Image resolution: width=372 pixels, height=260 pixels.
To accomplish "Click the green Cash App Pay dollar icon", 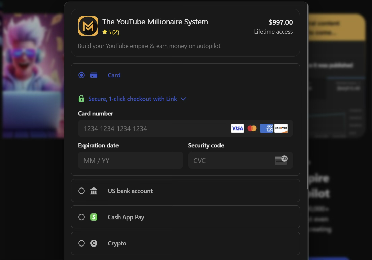I will (x=94, y=217).
